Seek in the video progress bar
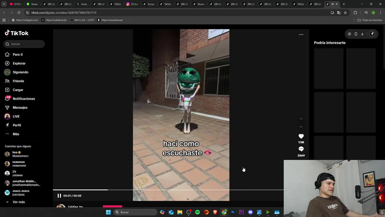The width and height of the screenshot is (385, 217). point(168,190)
